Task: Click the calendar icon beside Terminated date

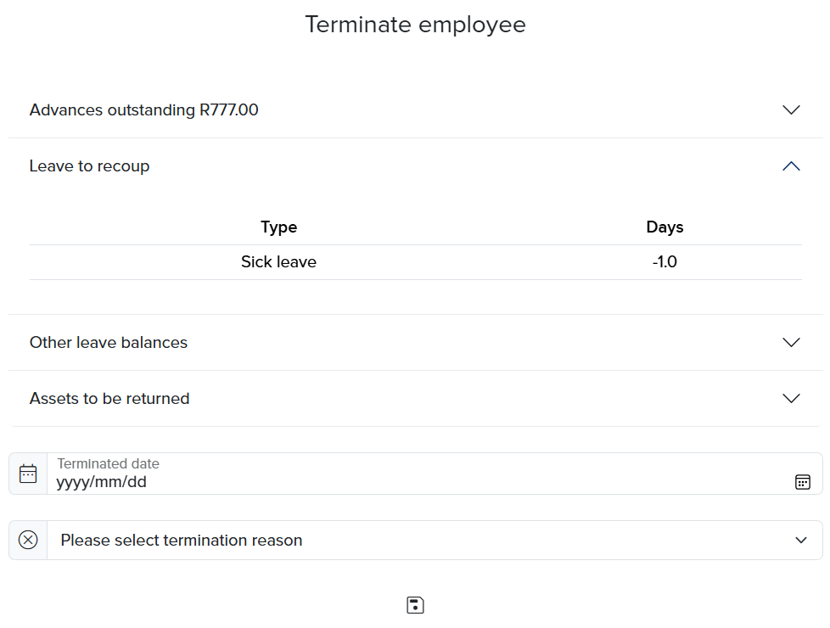Action: pyautogui.click(x=28, y=473)
